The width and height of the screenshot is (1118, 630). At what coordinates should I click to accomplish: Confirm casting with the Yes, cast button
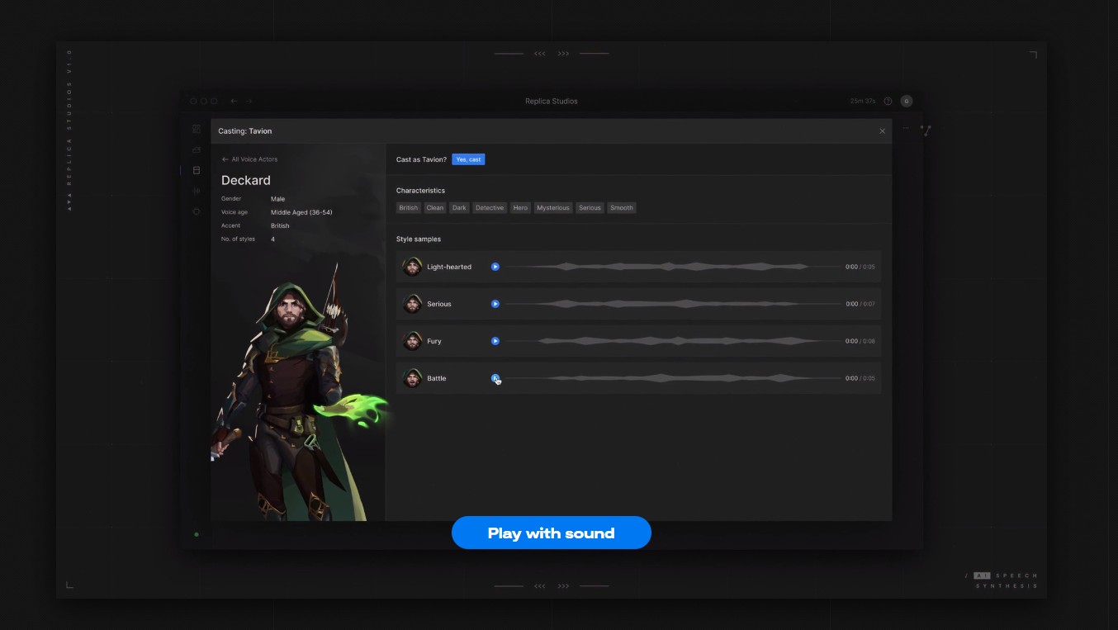pos(468,159)
